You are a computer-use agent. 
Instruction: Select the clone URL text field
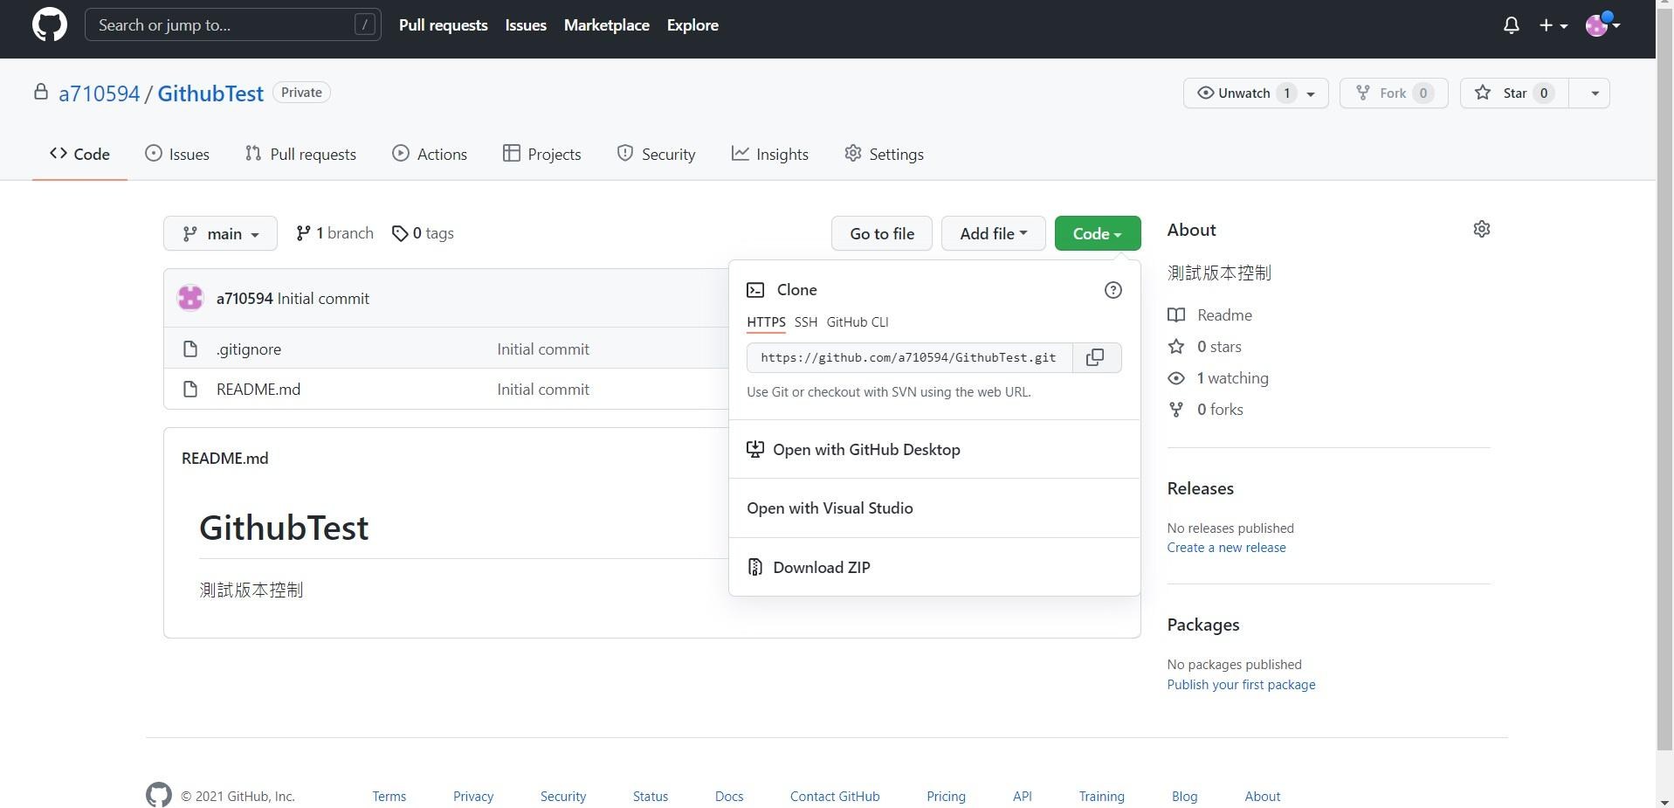pos(909,357)
